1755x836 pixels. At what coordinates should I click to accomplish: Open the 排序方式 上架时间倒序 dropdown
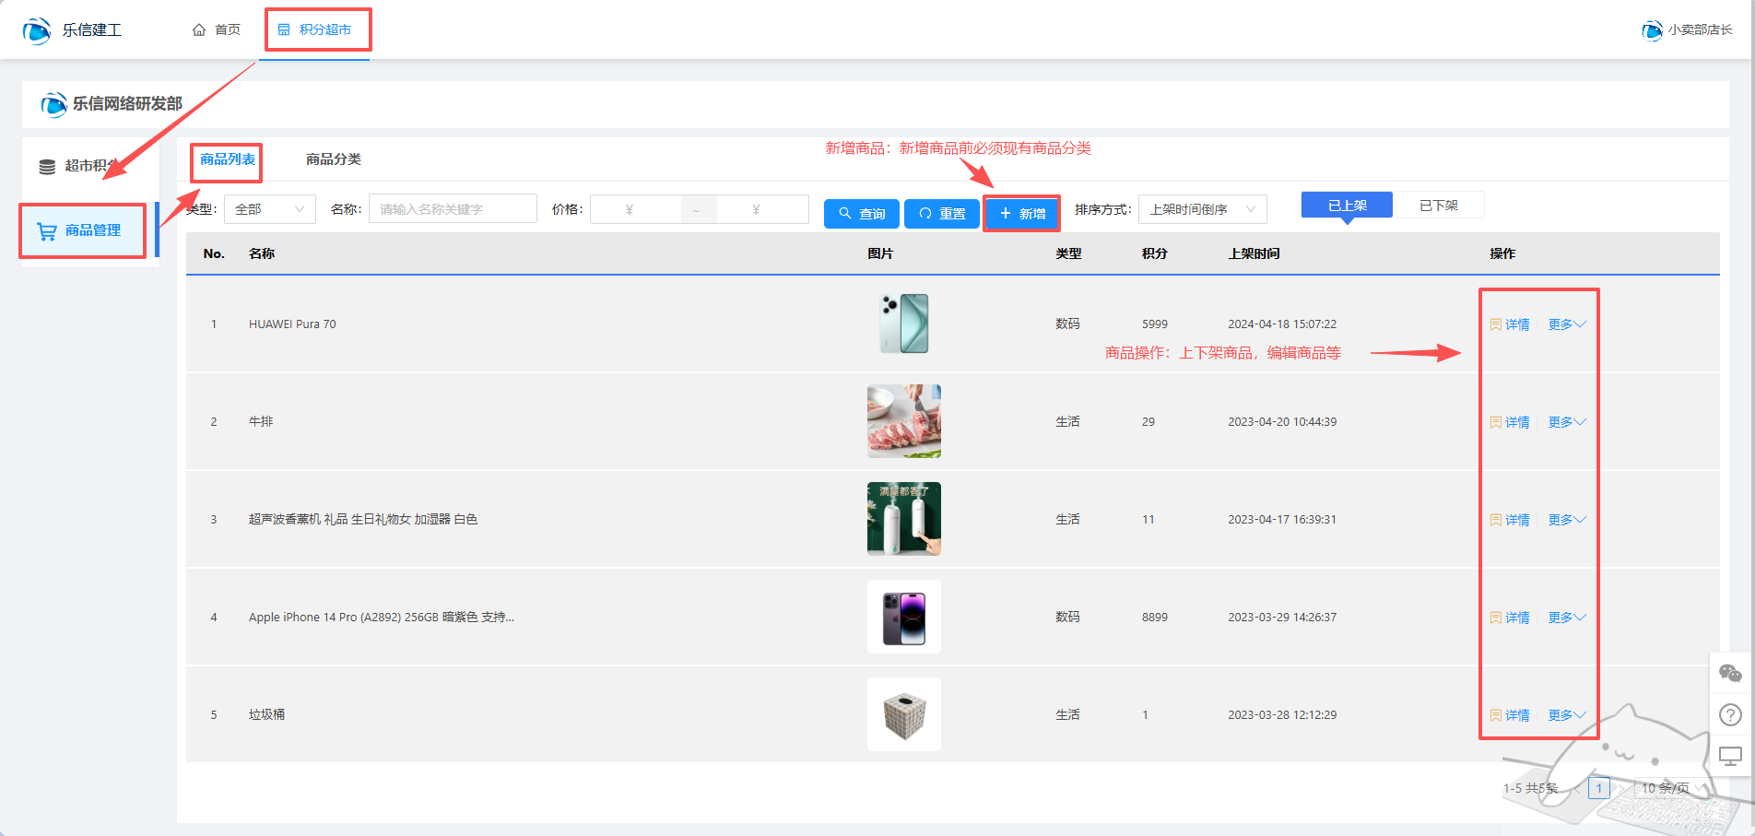(x=1202, y=209)
